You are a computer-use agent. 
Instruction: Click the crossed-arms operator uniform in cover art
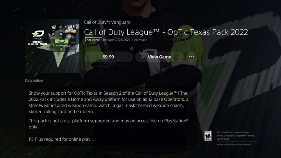tap(70, 31)
